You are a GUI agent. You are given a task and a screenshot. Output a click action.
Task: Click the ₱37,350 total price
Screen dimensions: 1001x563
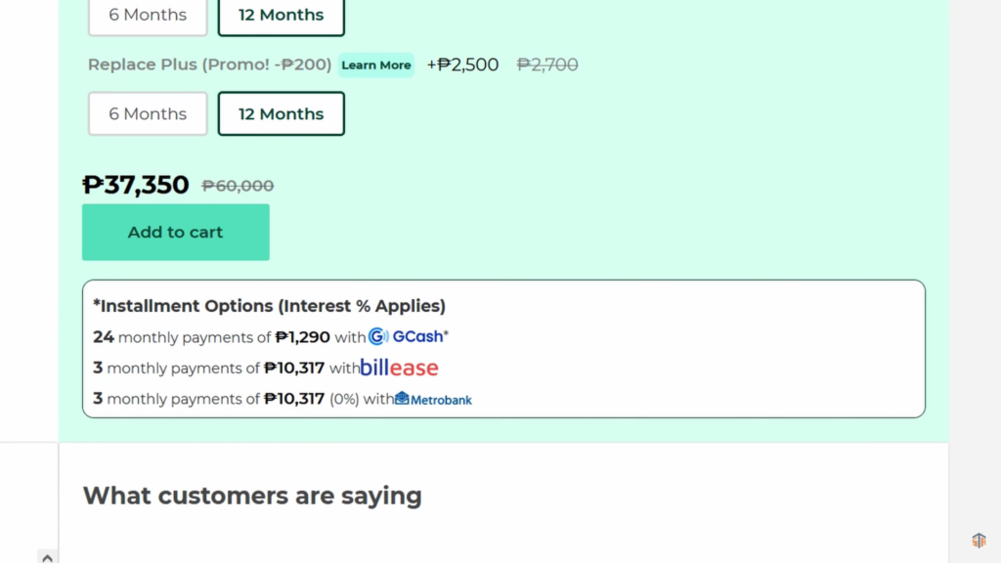pos(135,185)
